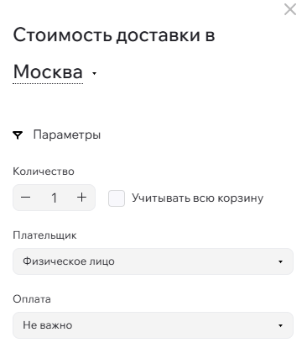Click the arrow icon in Плательщик select

click(280, 261)
